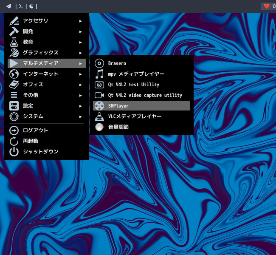
Task: Open the 設定 menu category
Action: [x=47, y=106]
